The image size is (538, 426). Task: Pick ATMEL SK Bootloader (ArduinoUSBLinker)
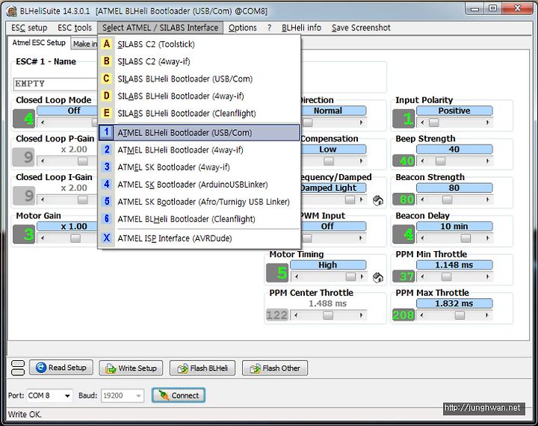pyautogui.click(x=200, y=185)
